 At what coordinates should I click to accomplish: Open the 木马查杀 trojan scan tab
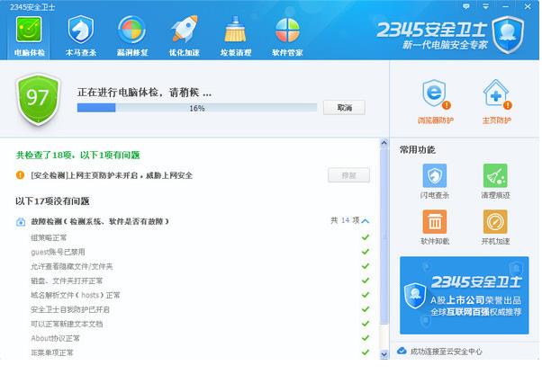(x=81, y=35)
